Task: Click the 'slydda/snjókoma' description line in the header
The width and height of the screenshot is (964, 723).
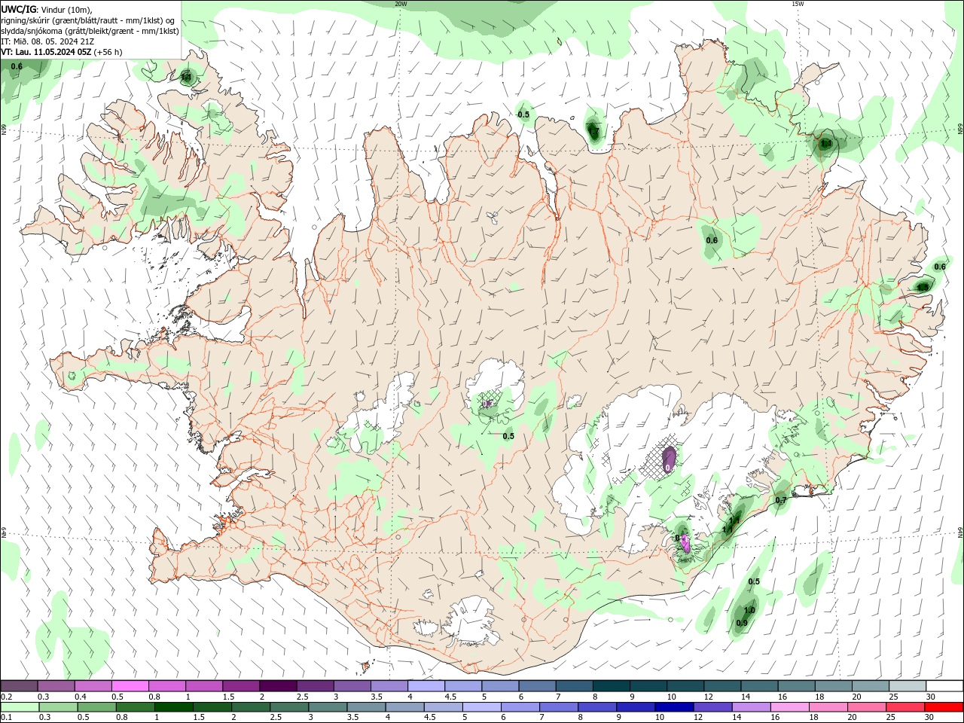Action: click(x=90, y=31)
